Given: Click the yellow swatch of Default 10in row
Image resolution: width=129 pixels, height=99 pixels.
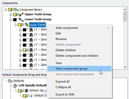Looking at the screenshot, I should (x=20, y=91).
